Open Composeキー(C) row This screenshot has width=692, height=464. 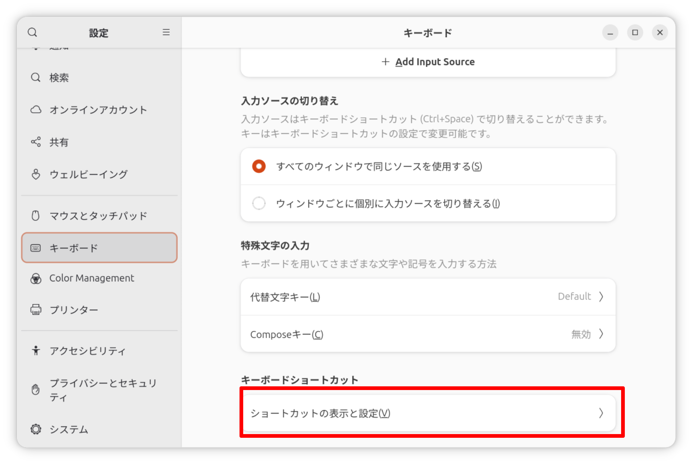(x=428, y=334)
